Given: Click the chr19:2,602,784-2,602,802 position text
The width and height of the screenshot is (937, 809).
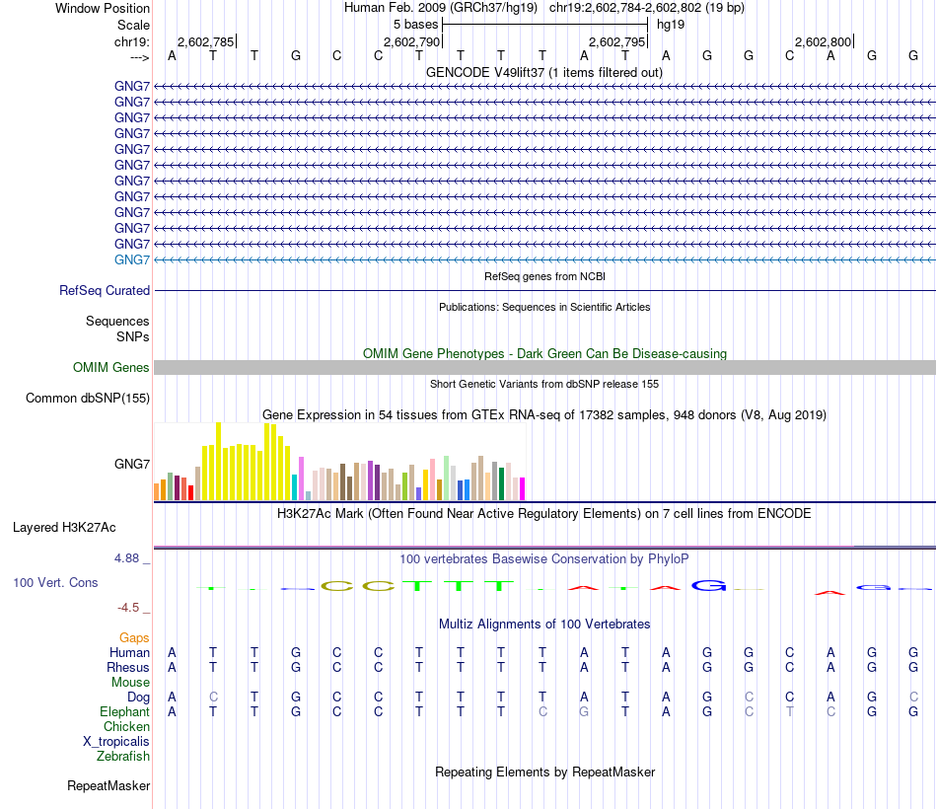Looking at the screenshot, I should [x=624, y=8].
